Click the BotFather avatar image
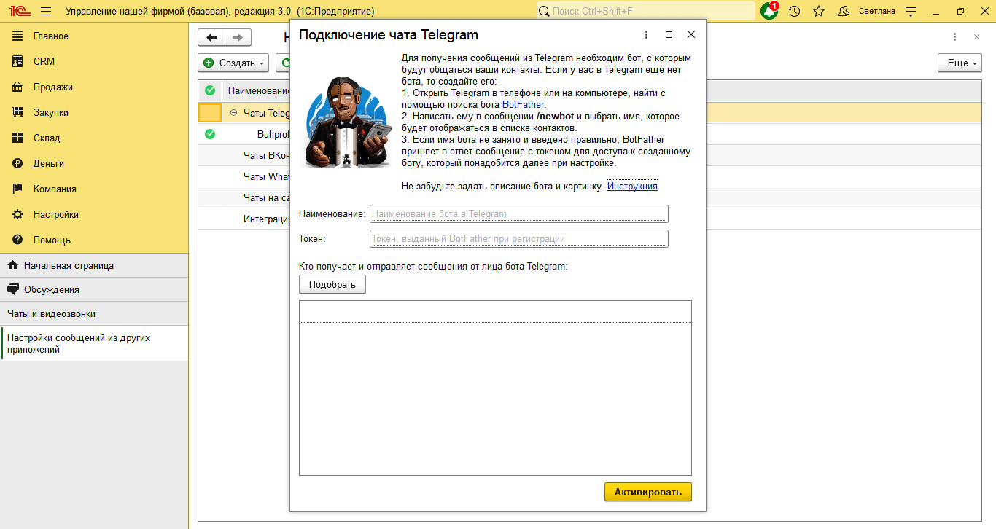 pyautogui.click(x=347, y=122)
